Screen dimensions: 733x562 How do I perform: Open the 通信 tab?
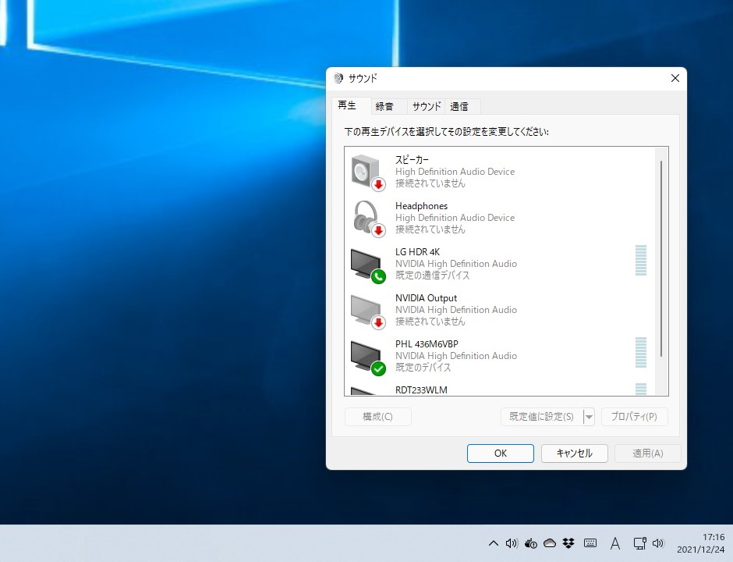[459, 105]
